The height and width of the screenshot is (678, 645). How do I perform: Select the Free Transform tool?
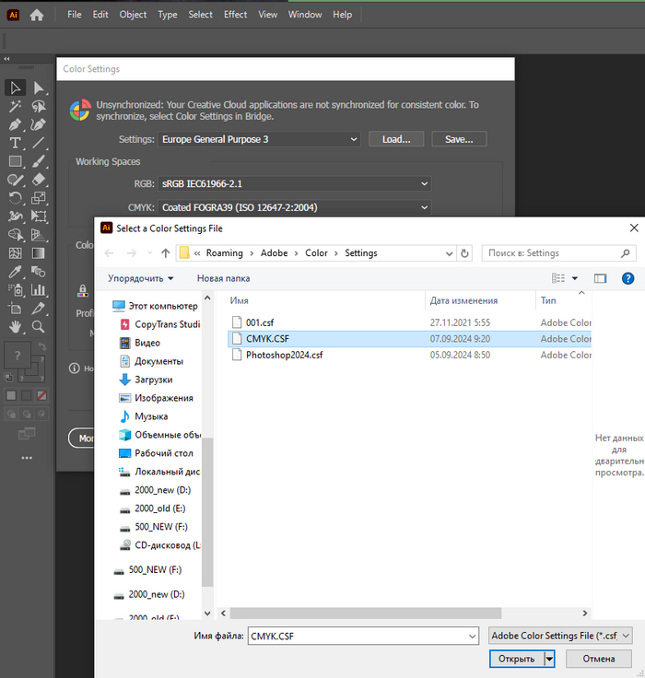[x=39, y=216]
